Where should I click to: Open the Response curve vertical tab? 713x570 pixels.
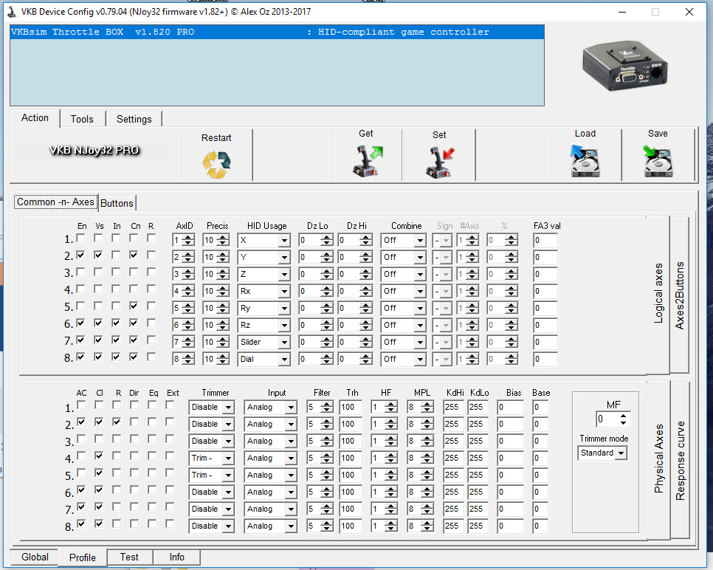[x=681, y=461]
